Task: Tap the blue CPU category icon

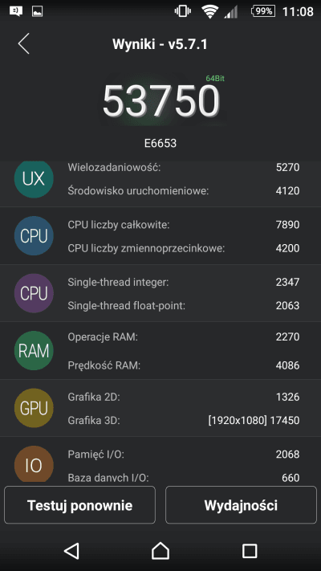Action: (x=34, y=235)
